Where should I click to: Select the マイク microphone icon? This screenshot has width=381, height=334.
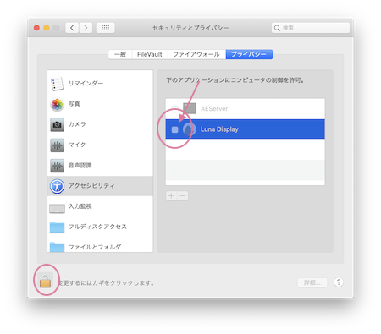point(57,145)
